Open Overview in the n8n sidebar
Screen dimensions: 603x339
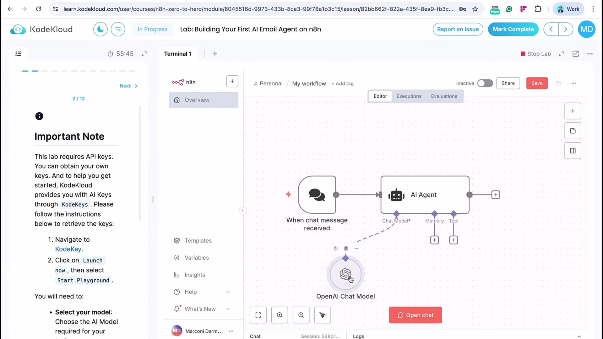pos(204,100)
